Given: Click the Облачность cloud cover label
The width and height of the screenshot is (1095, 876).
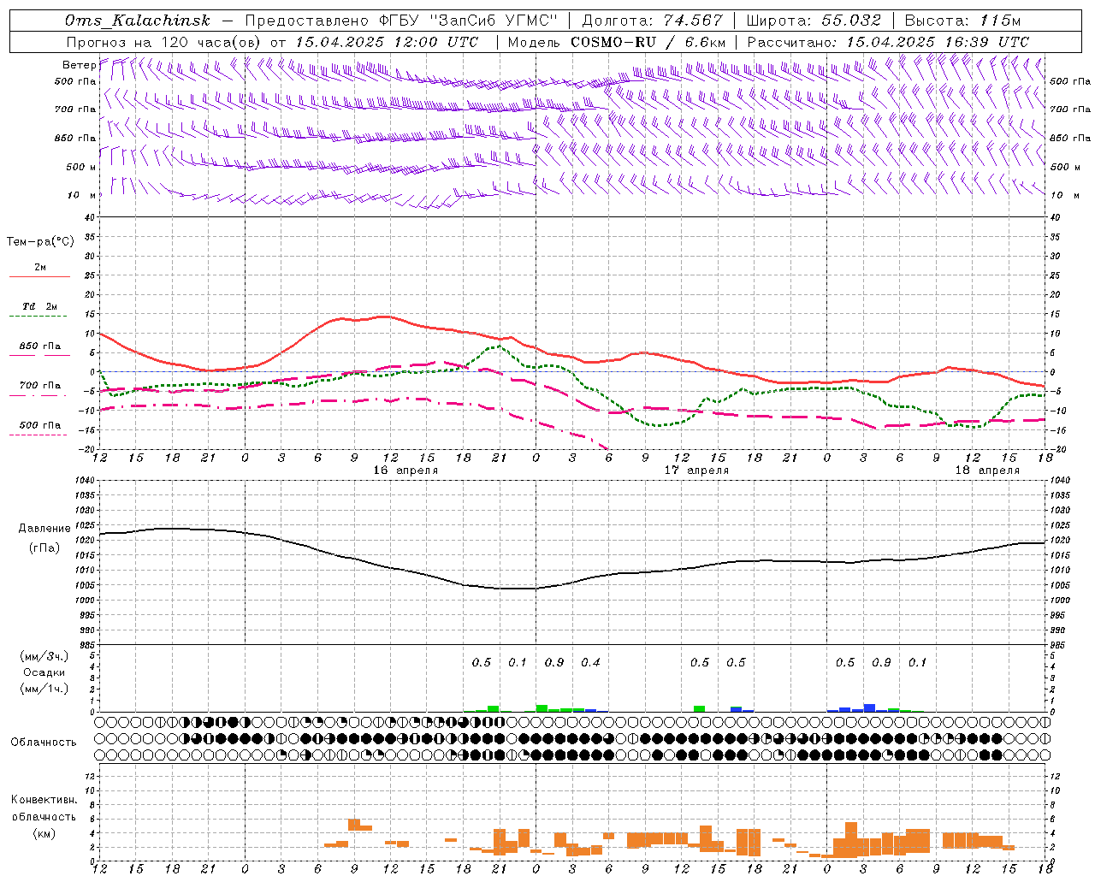Looking at the screenshot, I should point(44,743).
